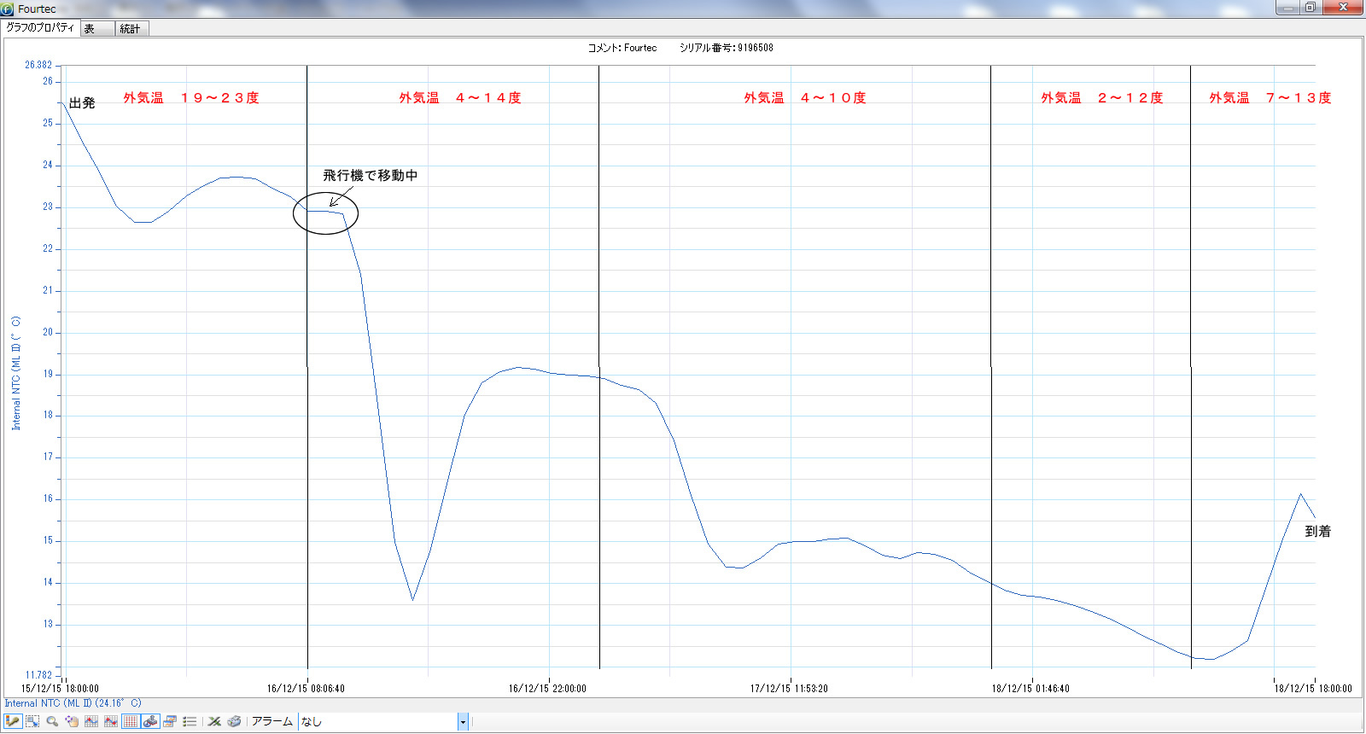Screen dimensions: 1366x734
Task: Click the 飛行機で移動中 annotation text
Action: tap(370, 175)
